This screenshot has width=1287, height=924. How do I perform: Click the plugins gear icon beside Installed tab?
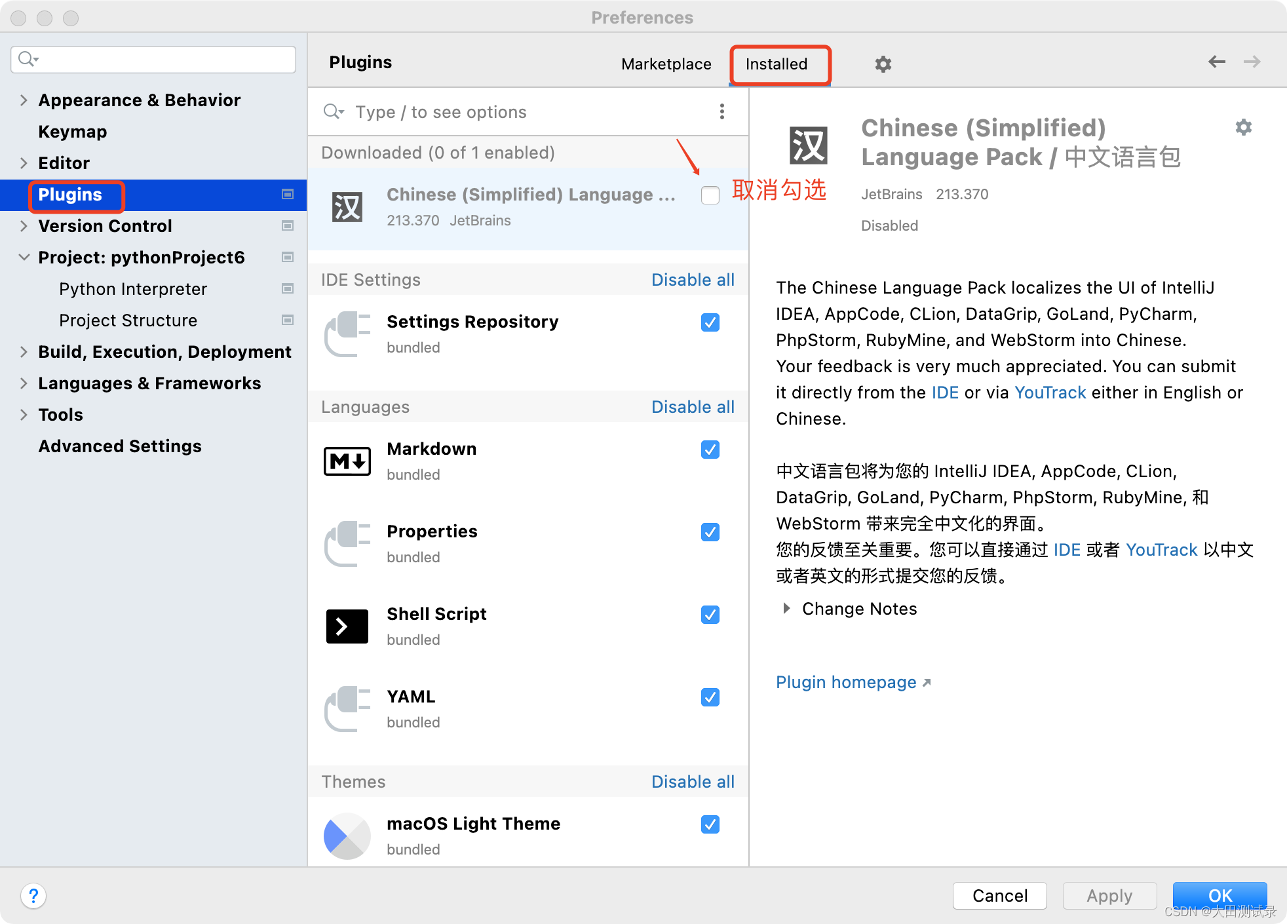883,64
